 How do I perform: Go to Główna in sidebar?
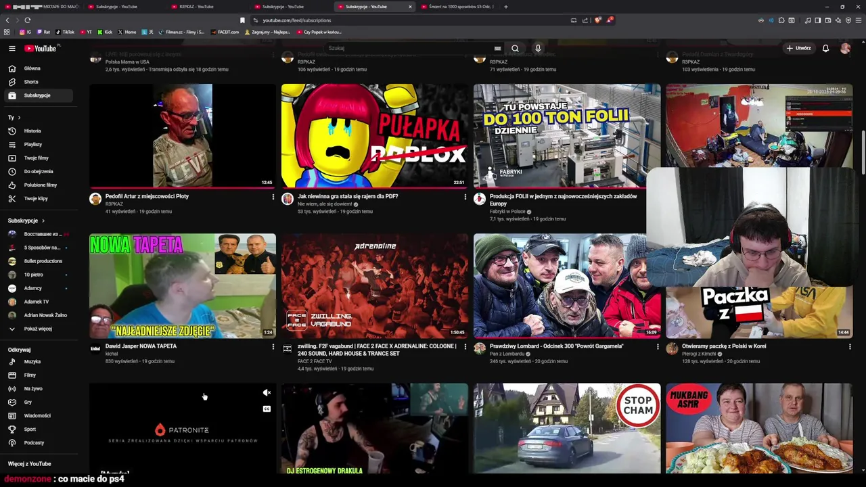[37, 68]
